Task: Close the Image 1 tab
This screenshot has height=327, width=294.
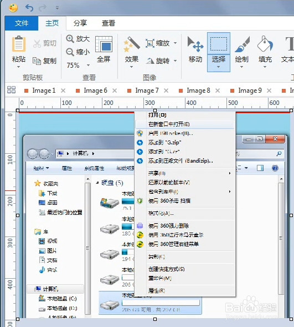Action: pos(63,90)
